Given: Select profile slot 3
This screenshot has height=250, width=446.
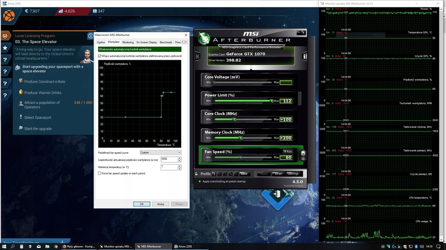Looking at the screenshot, I should [x=225, y=174].
